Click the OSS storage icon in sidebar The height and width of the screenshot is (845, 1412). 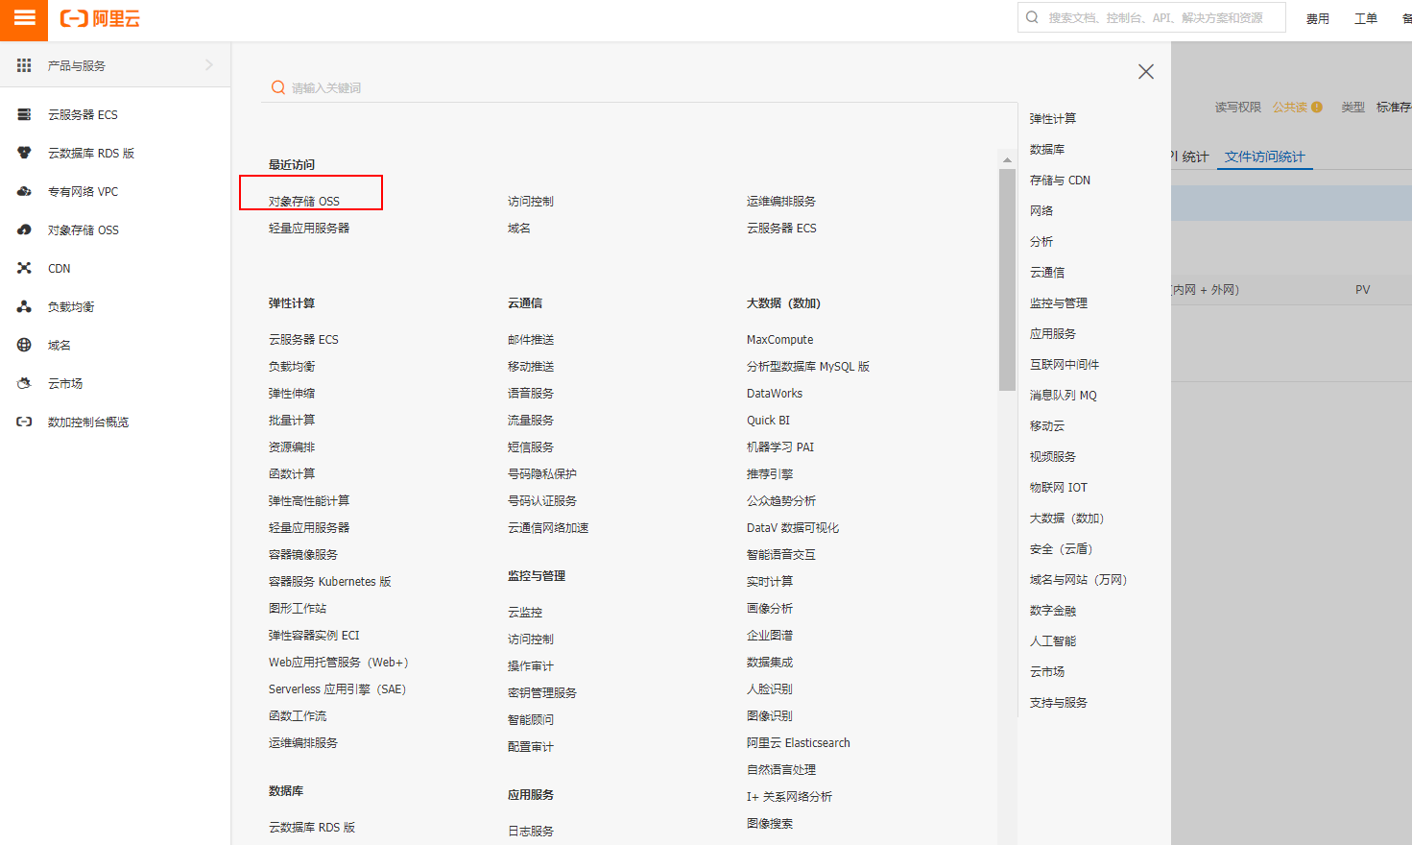pyautogui.click(x=24, y=229)
